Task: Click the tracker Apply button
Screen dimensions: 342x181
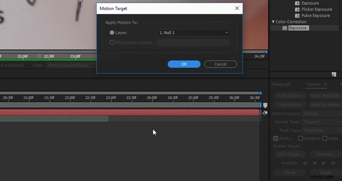Action: point(326,172)
